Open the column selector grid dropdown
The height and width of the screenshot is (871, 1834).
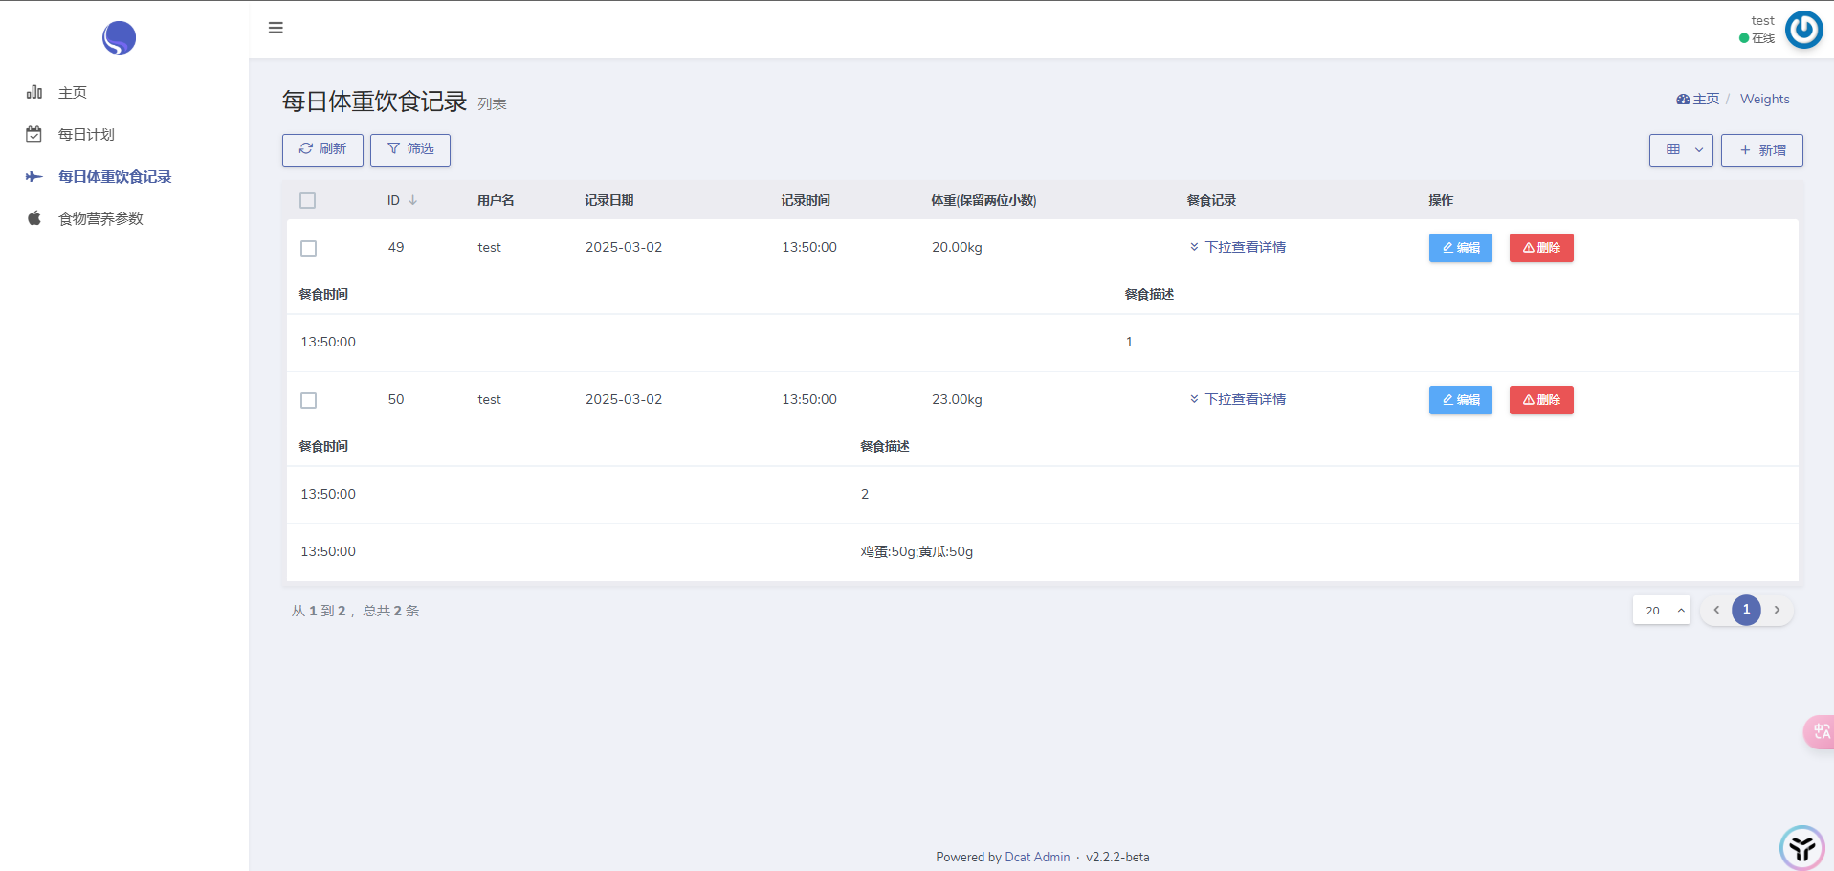coord(1681,150)
